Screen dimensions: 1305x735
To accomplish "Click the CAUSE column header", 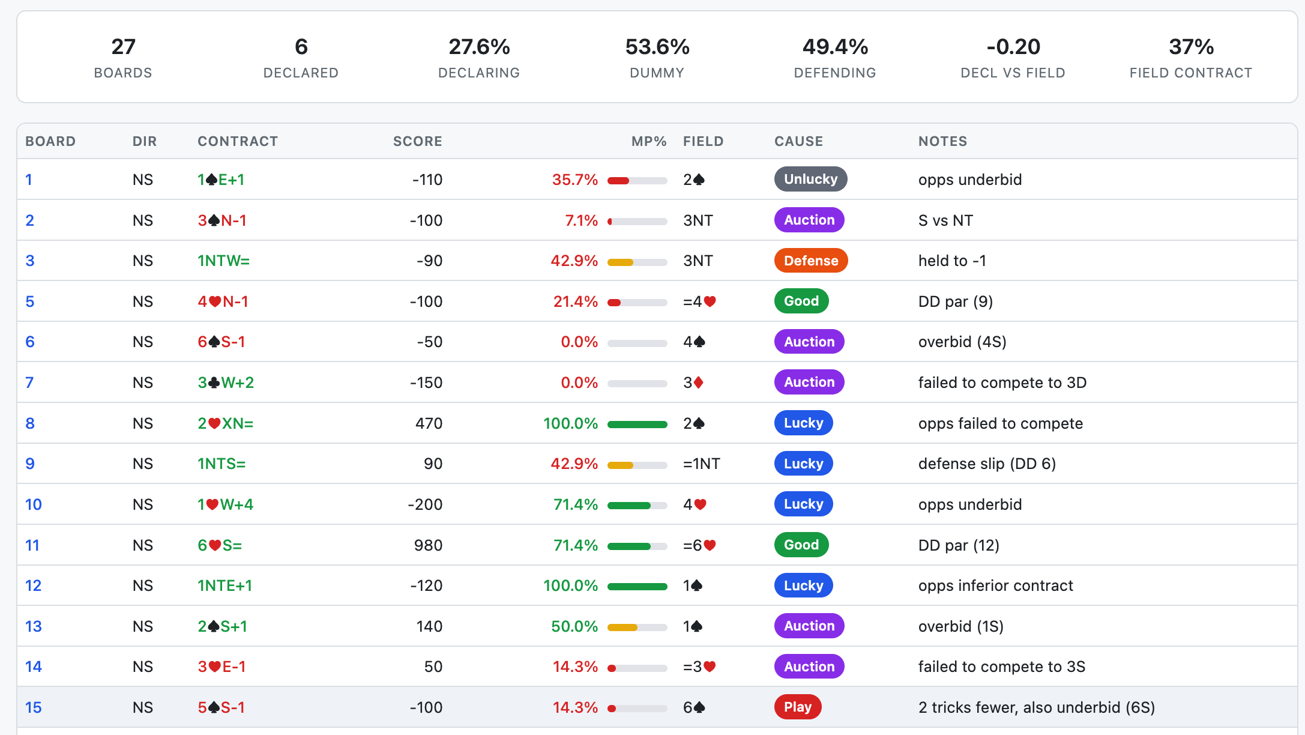I will coord(798,142).
